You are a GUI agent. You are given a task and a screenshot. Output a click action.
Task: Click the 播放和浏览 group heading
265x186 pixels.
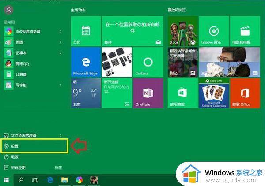pos(177,10)
